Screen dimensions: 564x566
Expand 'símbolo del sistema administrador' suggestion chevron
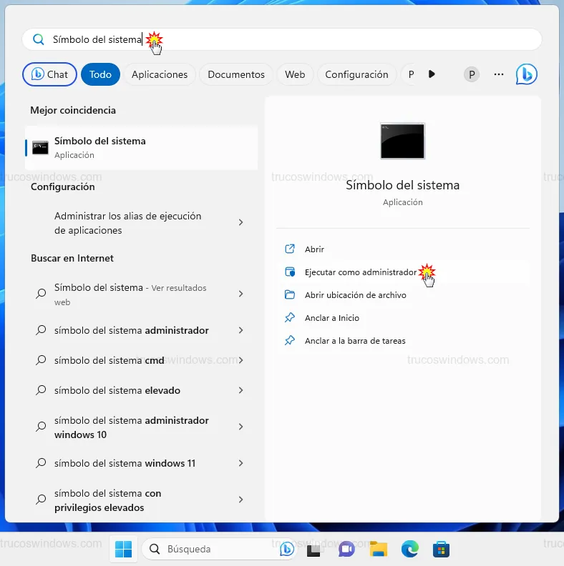pos(240,330)
